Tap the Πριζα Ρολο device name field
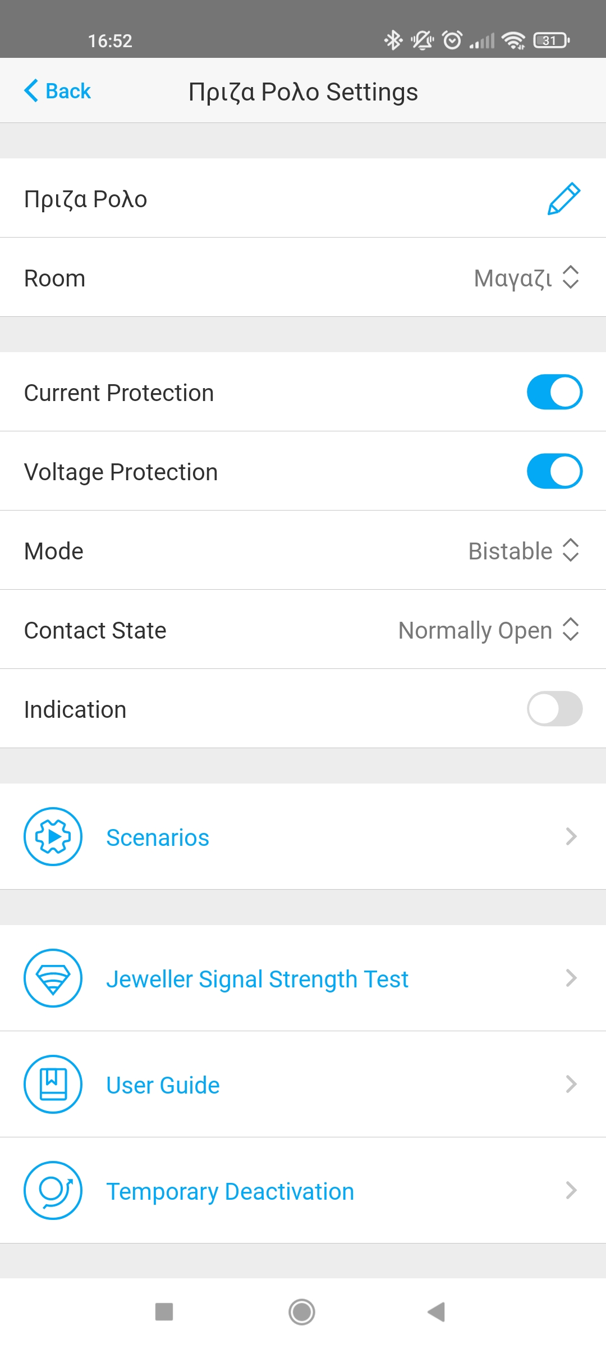This screenshot has height=1348, width=606. point(86,199)
